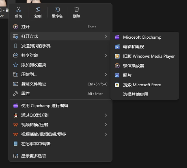Click the Enter shortcut text
Screen dimensions: 187x168
coord(92,27)
